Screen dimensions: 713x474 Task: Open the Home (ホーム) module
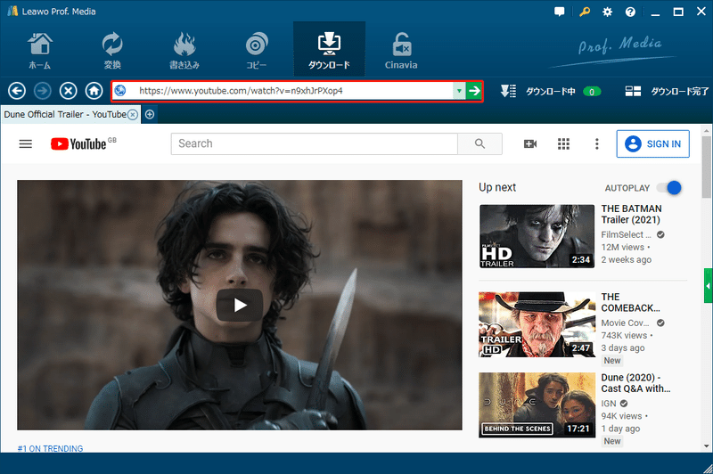point(40,51)
